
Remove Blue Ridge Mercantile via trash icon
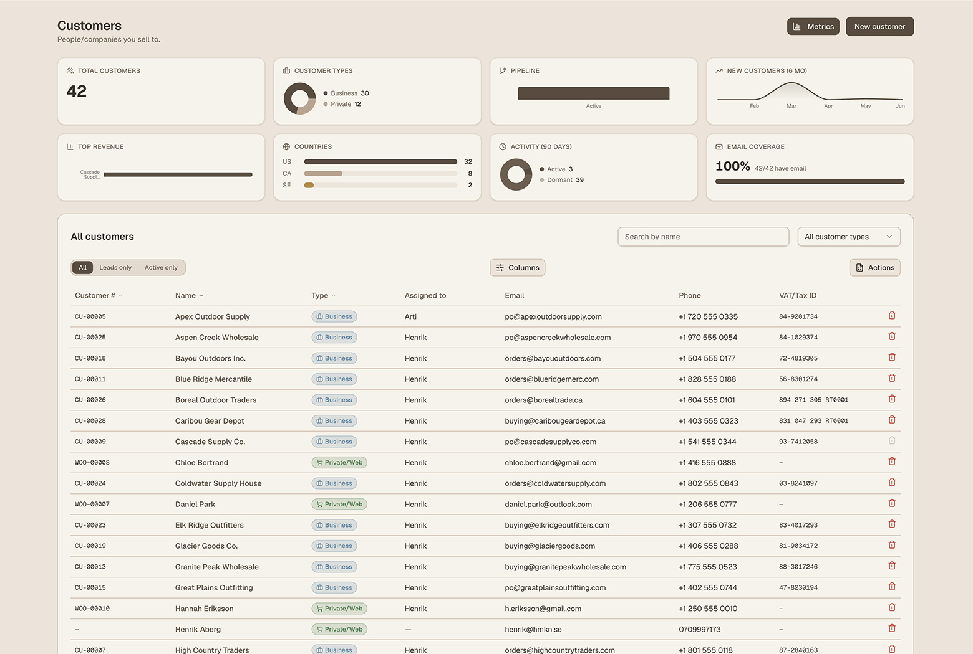[892, 378]
